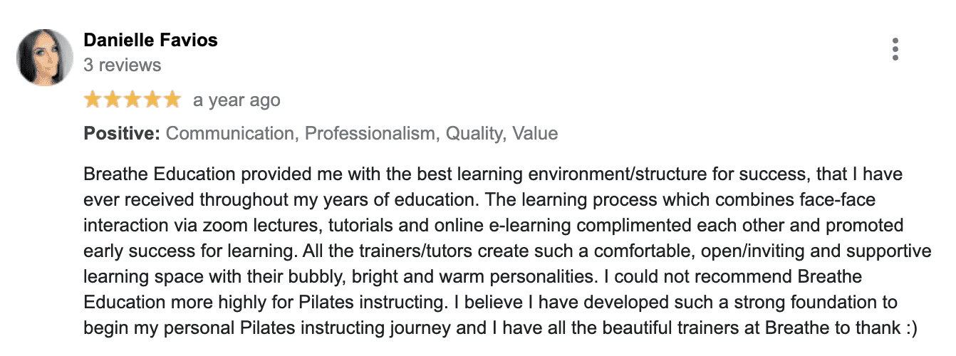This screenshot has width=956, height=356.
Task: Click the first gold rating star
Action: pyautogui.click(x=93, y=100)
